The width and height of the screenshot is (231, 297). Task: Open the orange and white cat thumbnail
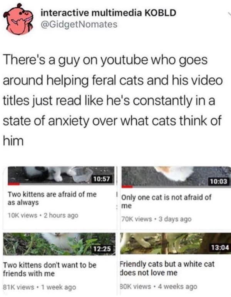pos(176,177)
